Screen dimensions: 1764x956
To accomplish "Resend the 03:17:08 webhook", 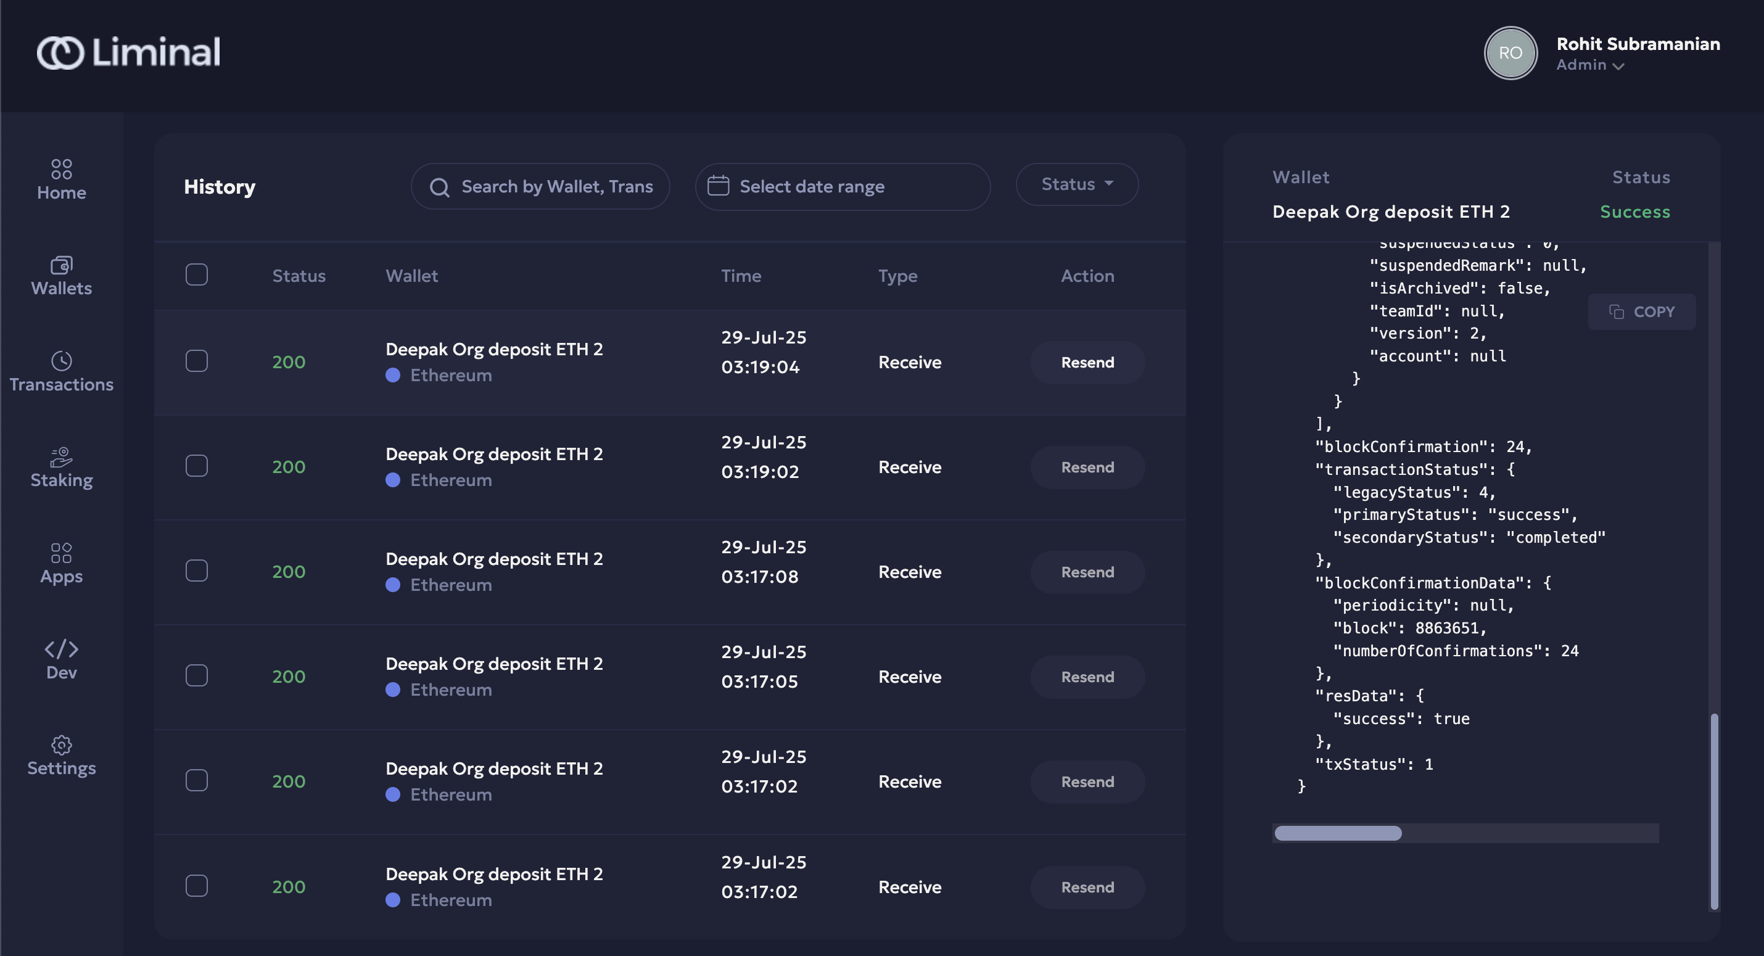I will [1087, 572].
